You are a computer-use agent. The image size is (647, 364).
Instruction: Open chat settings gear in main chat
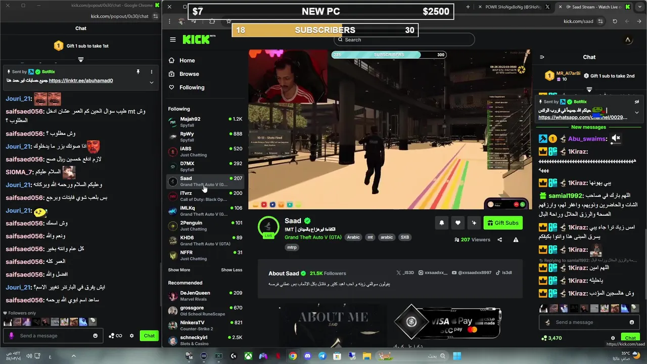point(613,338)
